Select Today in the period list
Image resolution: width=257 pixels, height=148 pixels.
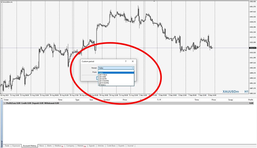point(116,73)
